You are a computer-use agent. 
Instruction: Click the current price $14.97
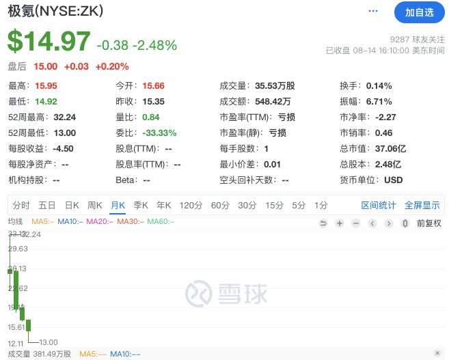click(49, 42)
